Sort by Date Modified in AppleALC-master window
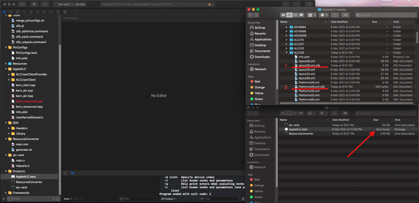 click(x=339, y=22)
